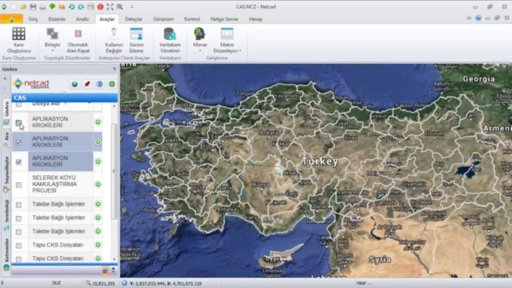Switch to the Görünüm ribbon tab
512x288 pixels.
164,19
